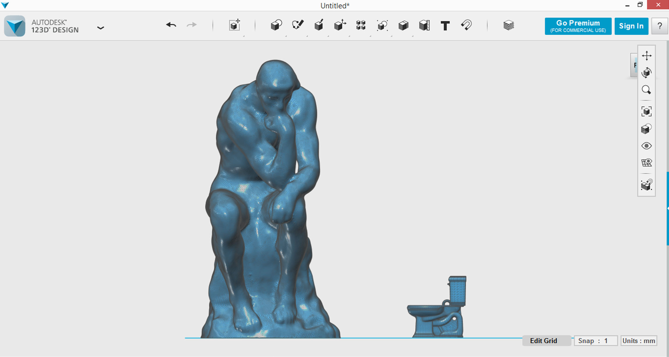Toggle the Snap magnet tool

(466, 25)
